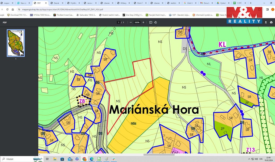Switch to the Janov tab
Screen dimensions: 275x162
click(x=90, y=3)
